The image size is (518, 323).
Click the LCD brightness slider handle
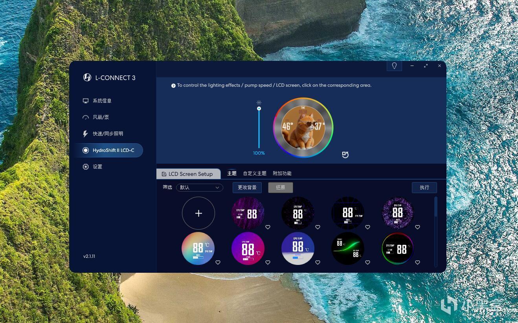click(259, 108)
